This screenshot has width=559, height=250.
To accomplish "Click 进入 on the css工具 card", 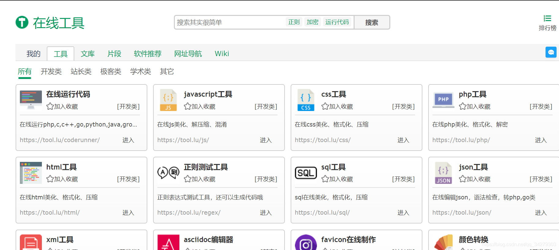I will [403, 140].
